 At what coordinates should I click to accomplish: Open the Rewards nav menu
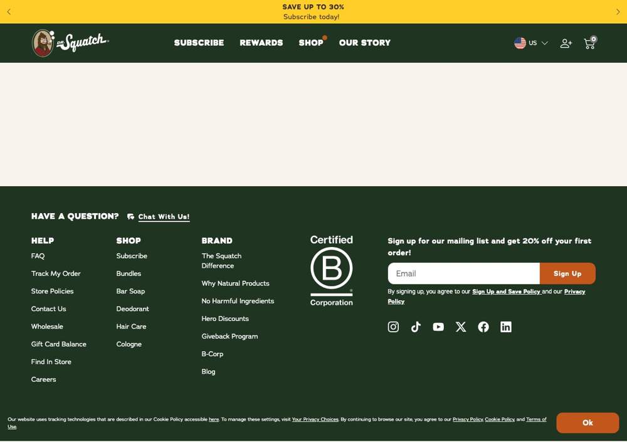(x=261, y=43)
